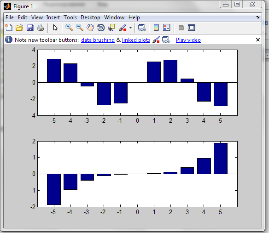Dock the figure using the menu bar arrow
The image size is (269, 233).
[x=257, y=17]
